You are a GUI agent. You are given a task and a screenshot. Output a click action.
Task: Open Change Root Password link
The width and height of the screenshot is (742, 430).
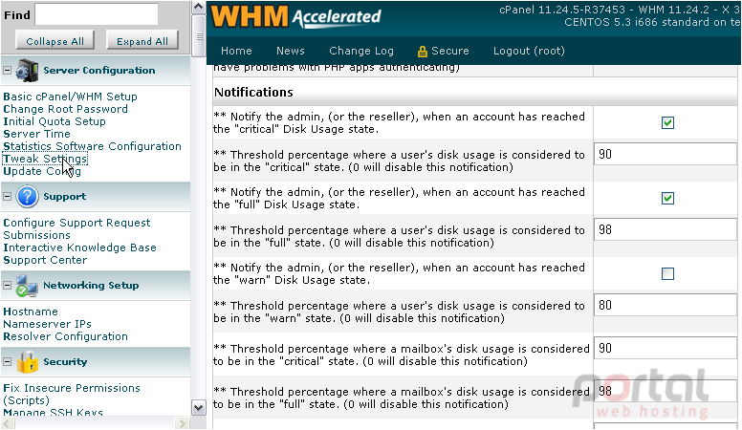pyautogui.click(x=65, y=109)
